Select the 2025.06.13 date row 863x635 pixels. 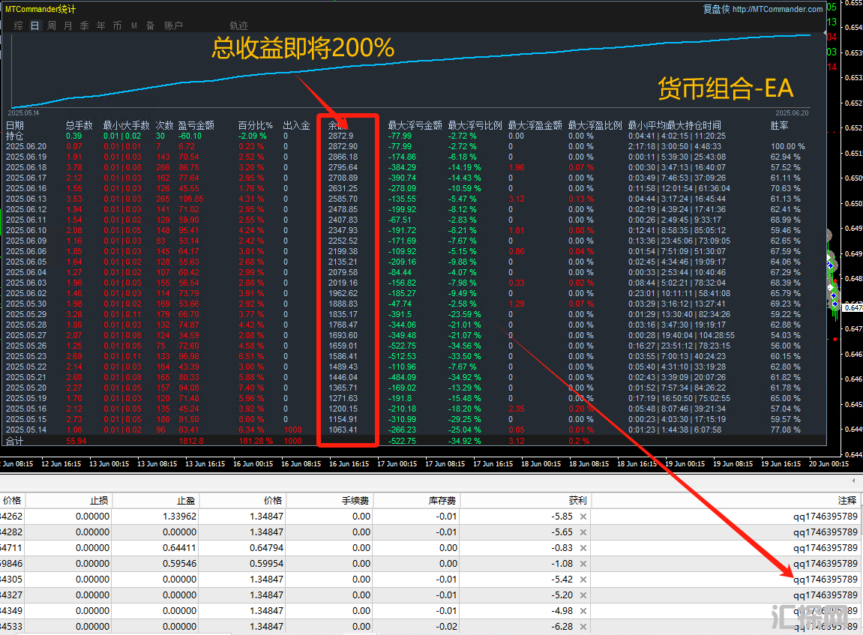point(26,199)
